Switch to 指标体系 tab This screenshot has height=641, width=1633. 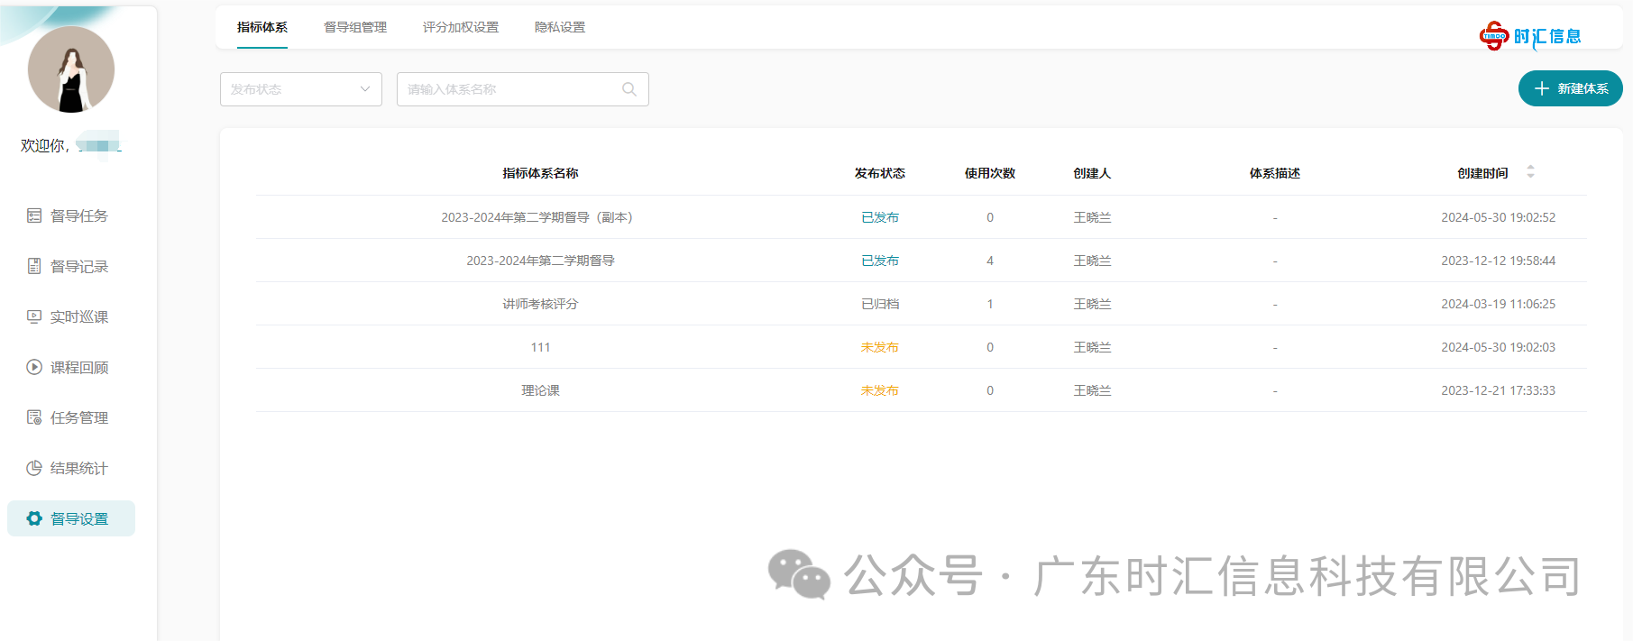262,28
